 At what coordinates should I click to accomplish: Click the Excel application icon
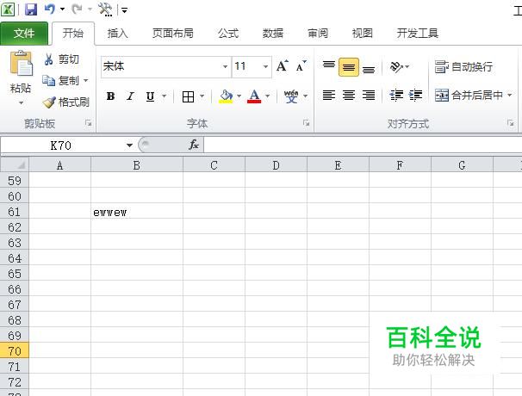pyautogui.click(x=8, y=9)
